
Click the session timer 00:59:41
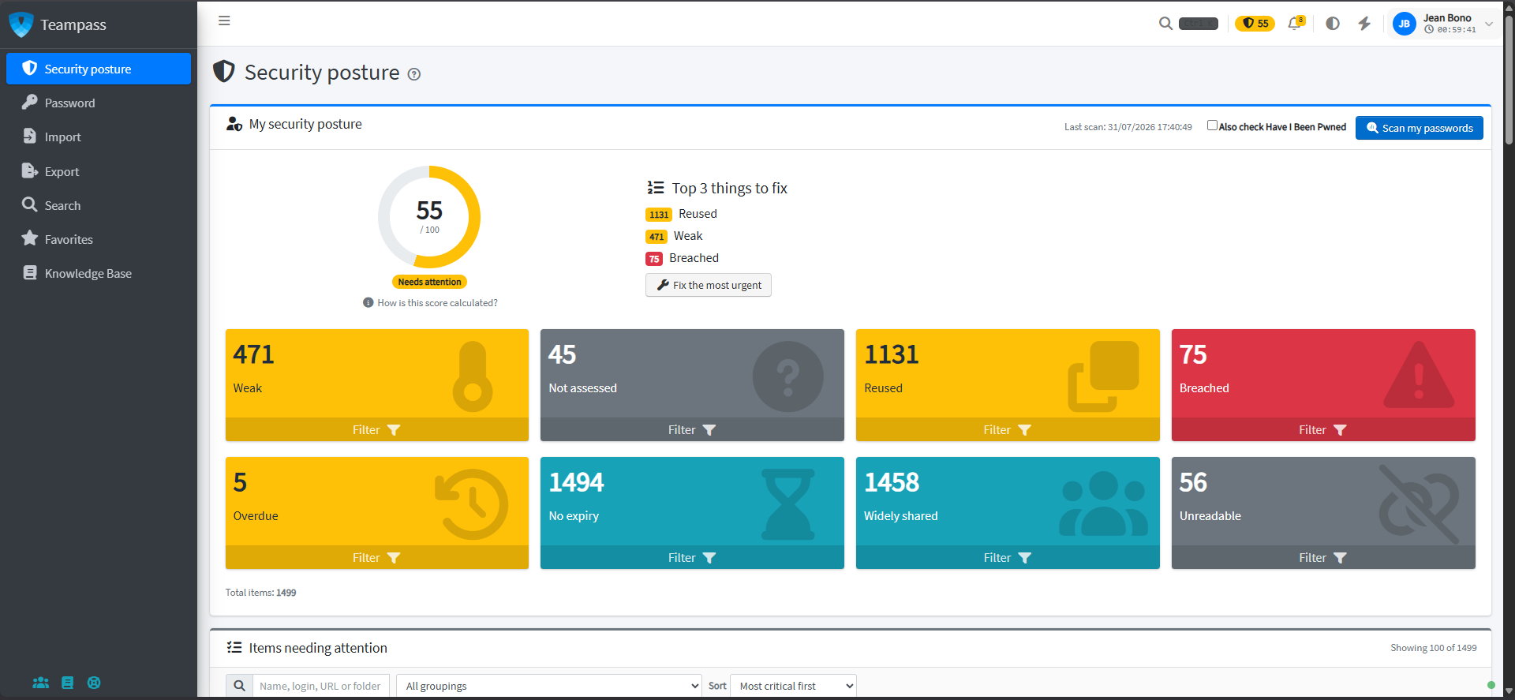[x=1450, y=30]
